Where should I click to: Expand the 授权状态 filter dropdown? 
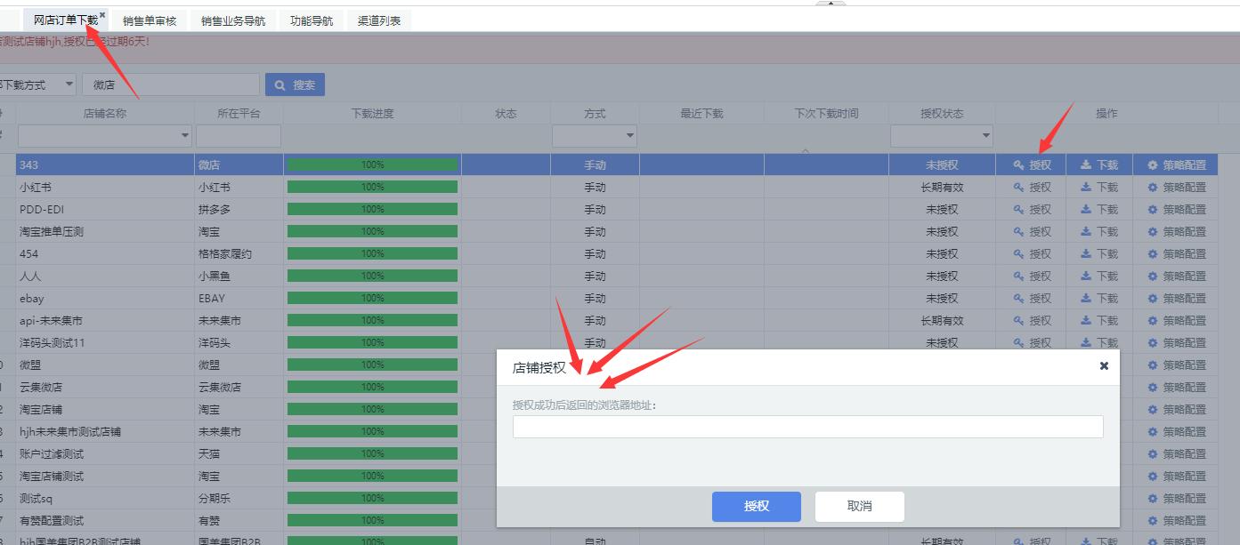[986, 136]
